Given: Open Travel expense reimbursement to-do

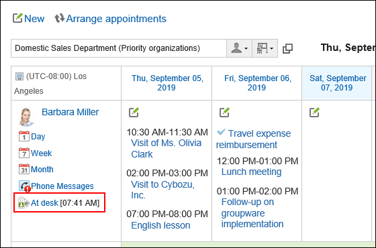Looking at the screenshot, I should 254,139.
